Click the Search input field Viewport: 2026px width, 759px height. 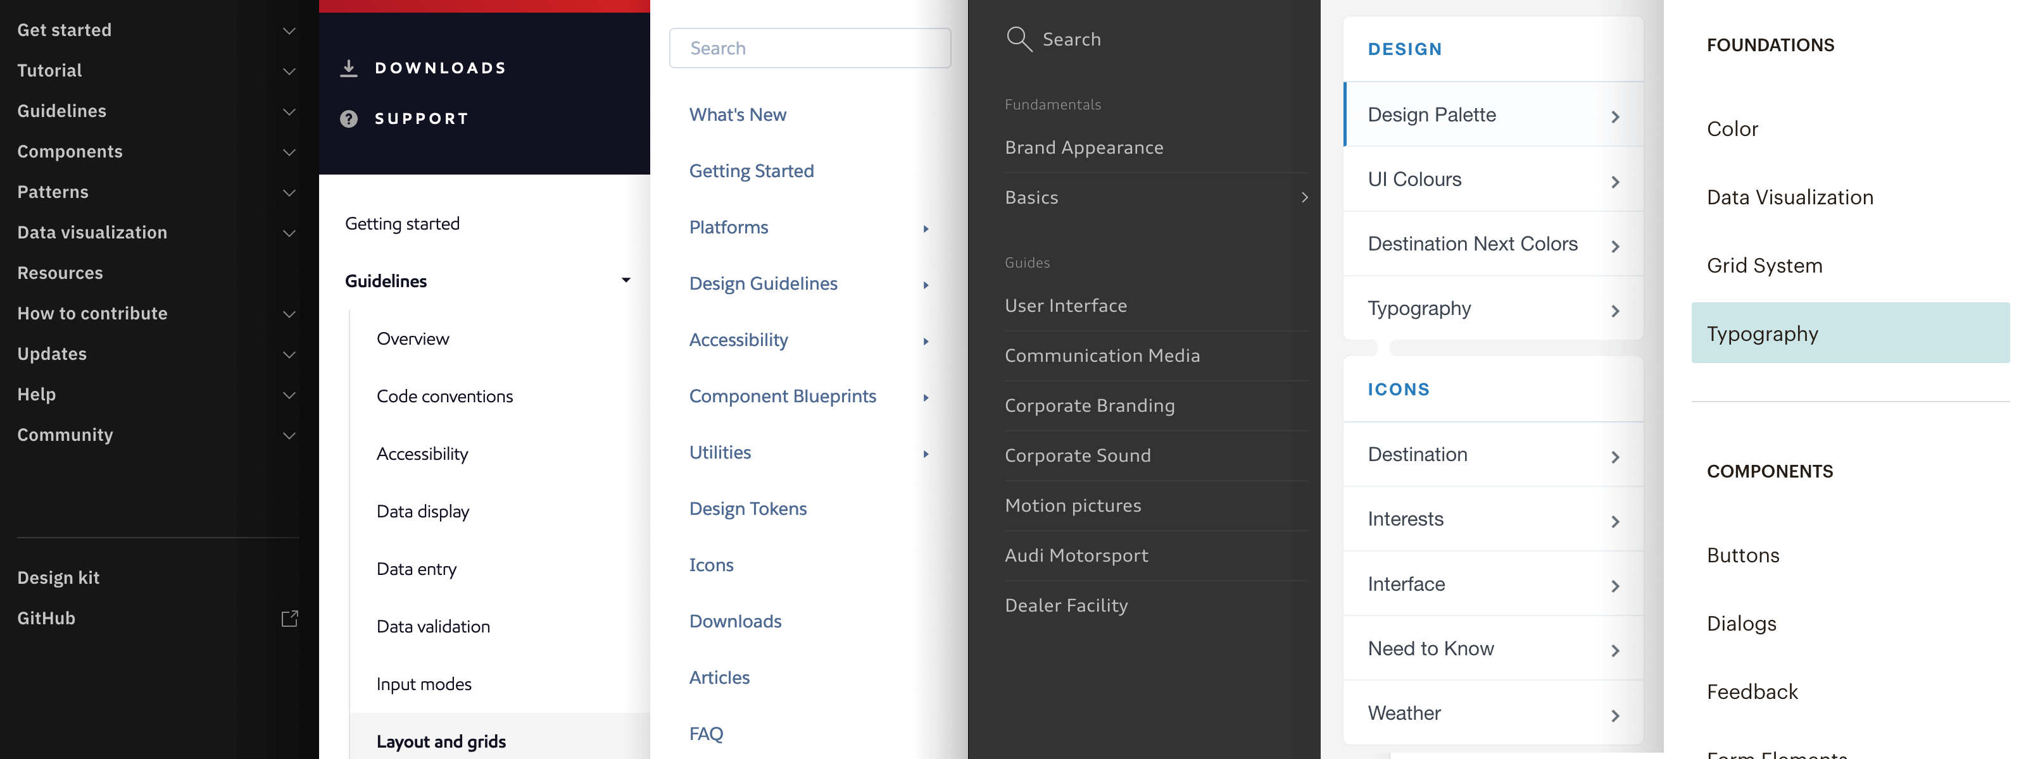(809, 48)
